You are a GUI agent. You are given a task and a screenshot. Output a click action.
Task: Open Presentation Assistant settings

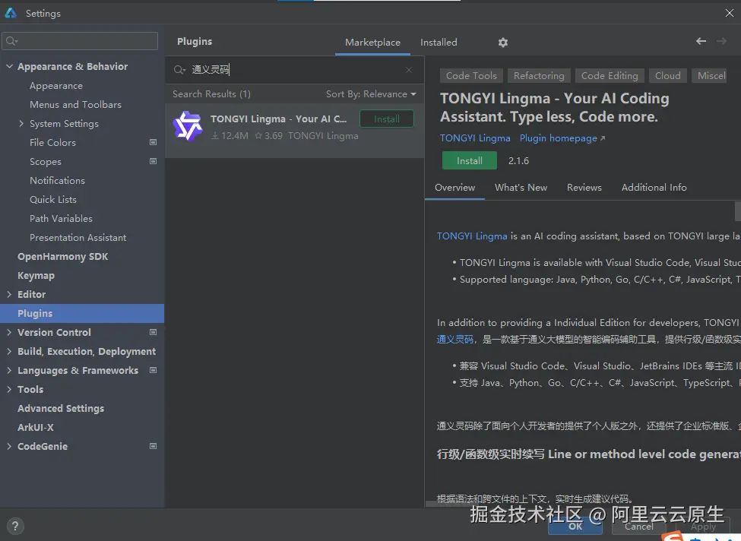[x=78, y=238]
